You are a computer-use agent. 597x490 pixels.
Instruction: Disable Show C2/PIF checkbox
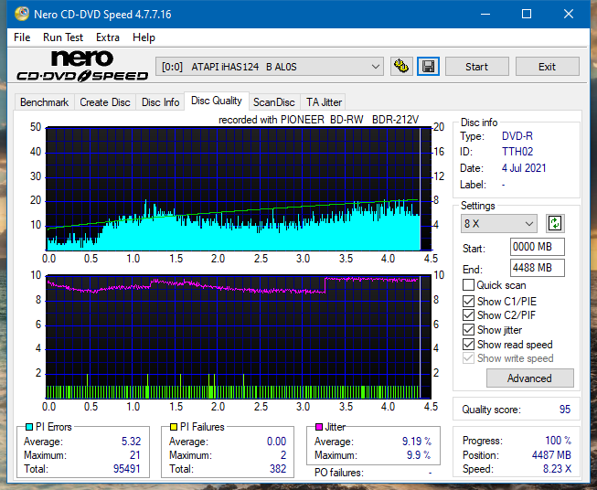pyautogui.click(x=468, y=315)
